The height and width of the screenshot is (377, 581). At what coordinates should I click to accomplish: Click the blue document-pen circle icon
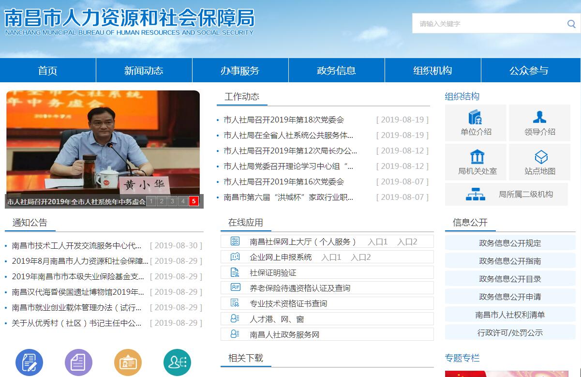30,362
